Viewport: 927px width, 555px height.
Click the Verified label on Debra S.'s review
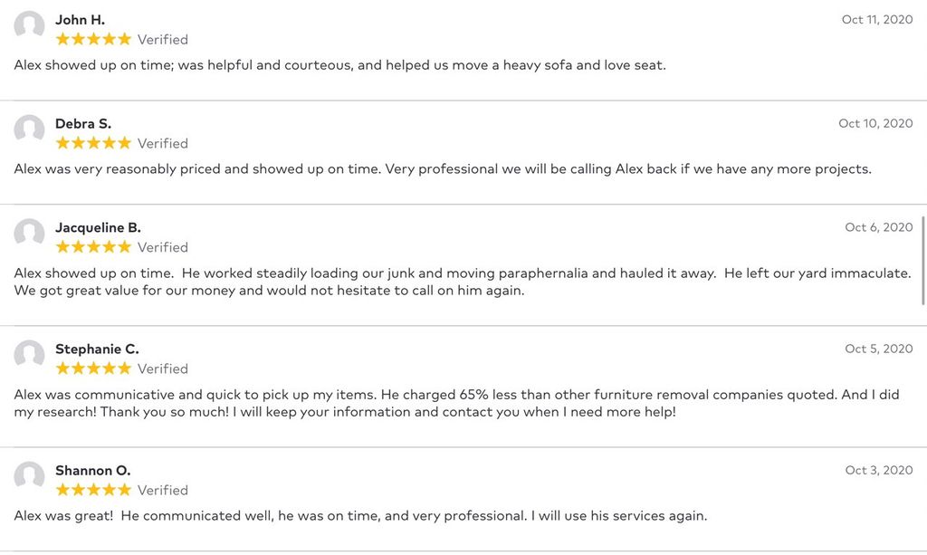163,144
